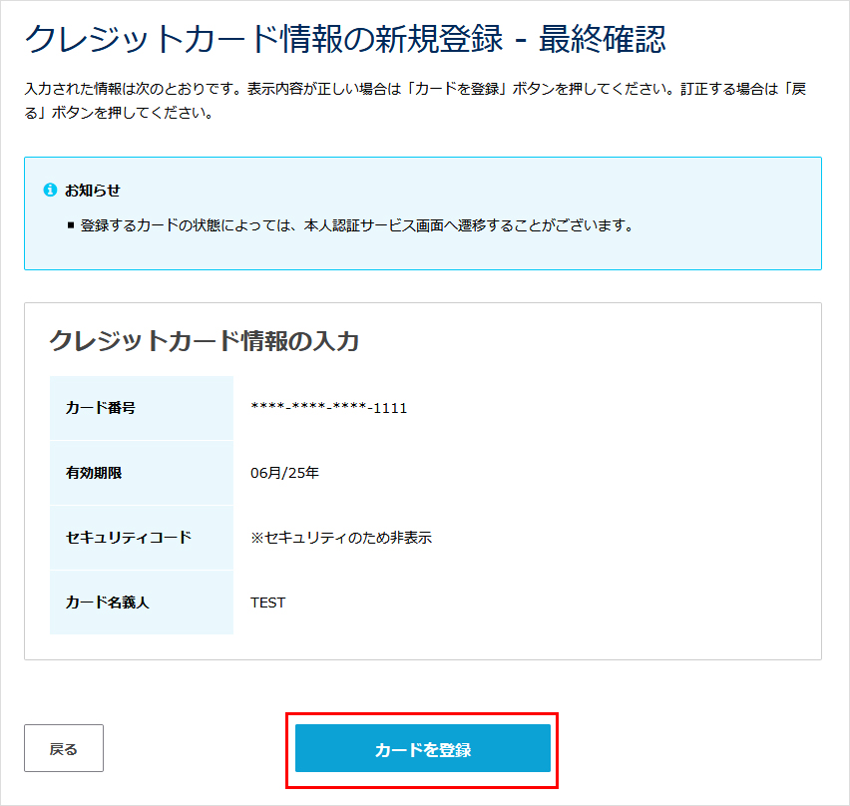Viewport: 850px width, 806px height.
Task: Click the blue info icon in the notice box
Action: pyautogui.click(x=52, y=189)
